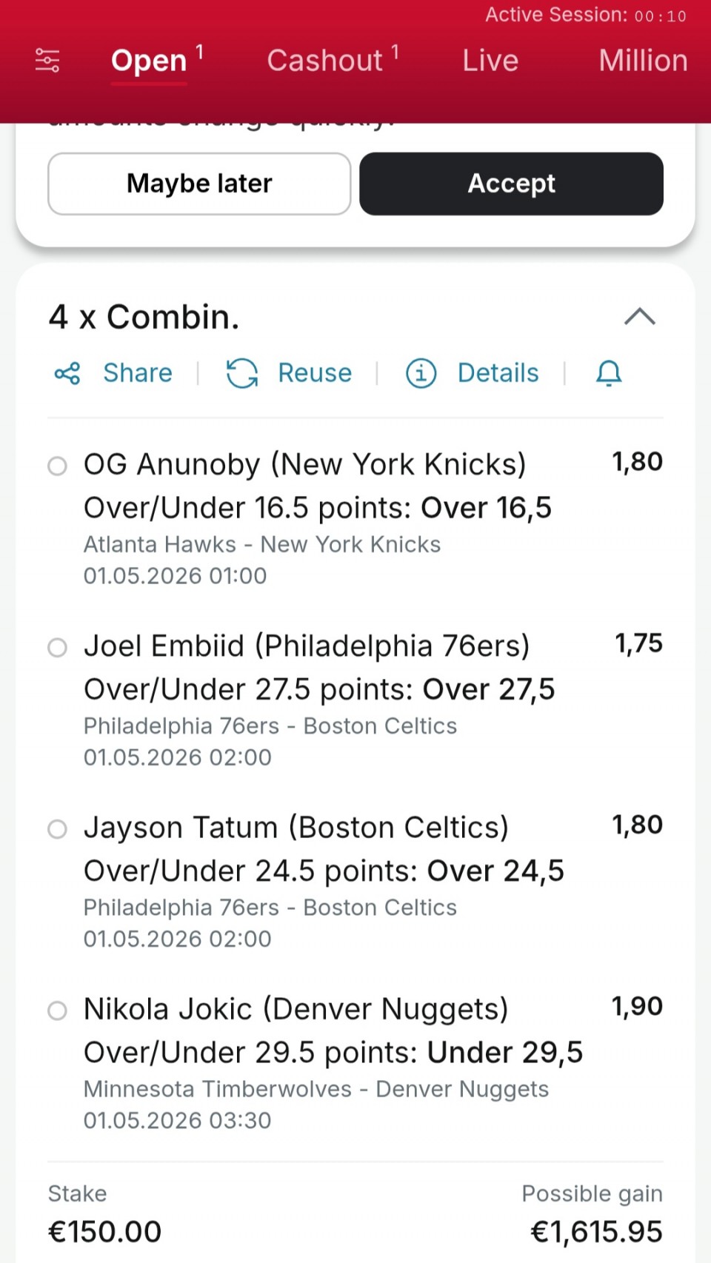This screenshot has height=1263, width=711.
Task: Select the OG Anunoby bet status circle
Action: (x=57, y=466)
